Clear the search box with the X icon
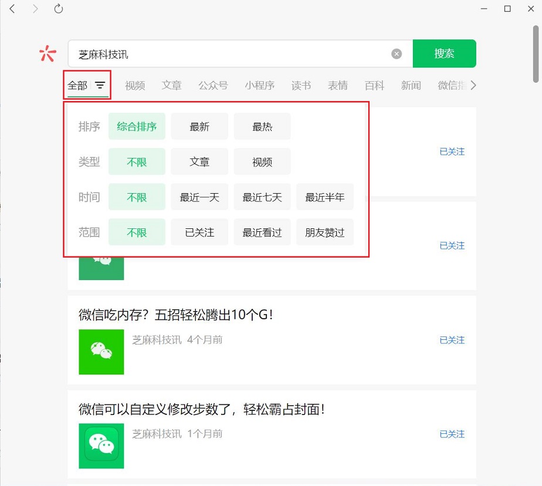Screen dimensions: 542x486 [x=397, y=53]
